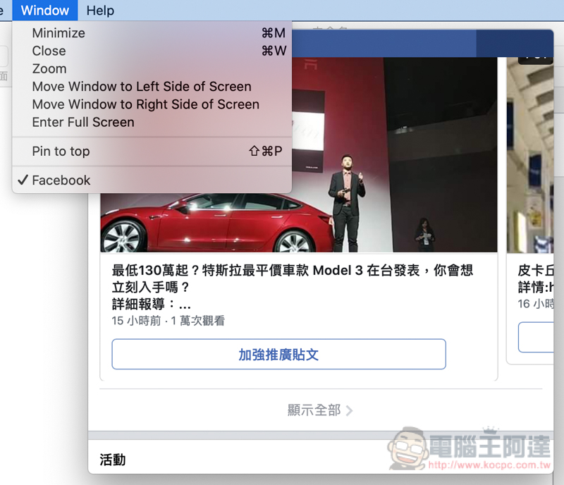Image resolution: width=564 pixels, height=485 pixels.
Task: Expand the 顯示全部 chevron arrow
Action: (349, 410)
